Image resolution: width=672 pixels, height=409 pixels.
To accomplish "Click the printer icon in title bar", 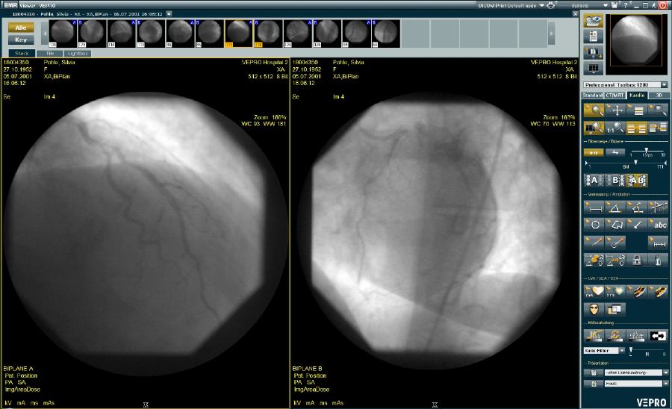I will tap(551, 5).
